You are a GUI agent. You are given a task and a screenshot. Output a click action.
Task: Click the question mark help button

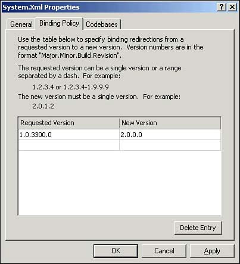[x=222, y=7]
